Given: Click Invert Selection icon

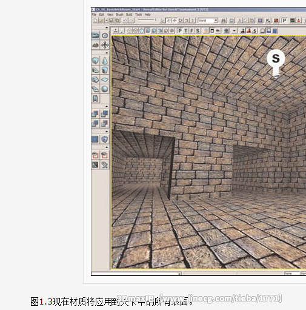Looking at the screenshot, I should tap(96, 165).
